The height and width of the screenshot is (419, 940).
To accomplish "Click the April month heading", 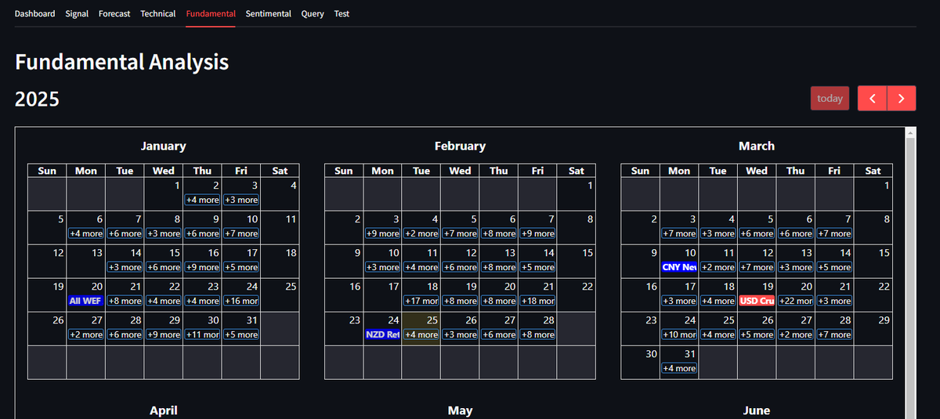I will [x=163, y=410].
